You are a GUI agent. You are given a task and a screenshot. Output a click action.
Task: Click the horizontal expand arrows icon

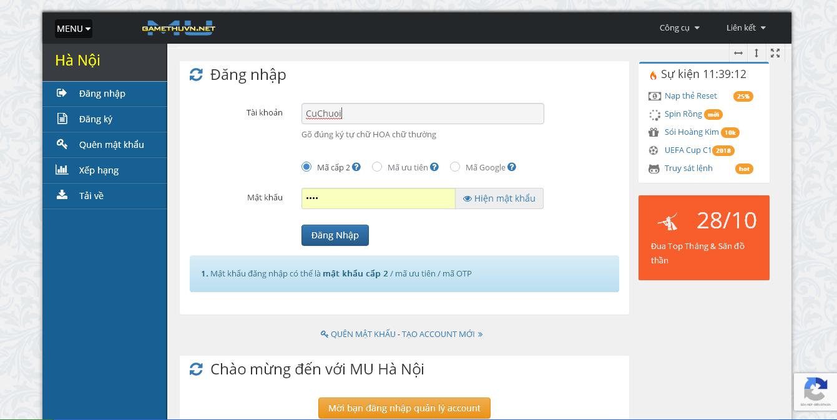[738, 53]
